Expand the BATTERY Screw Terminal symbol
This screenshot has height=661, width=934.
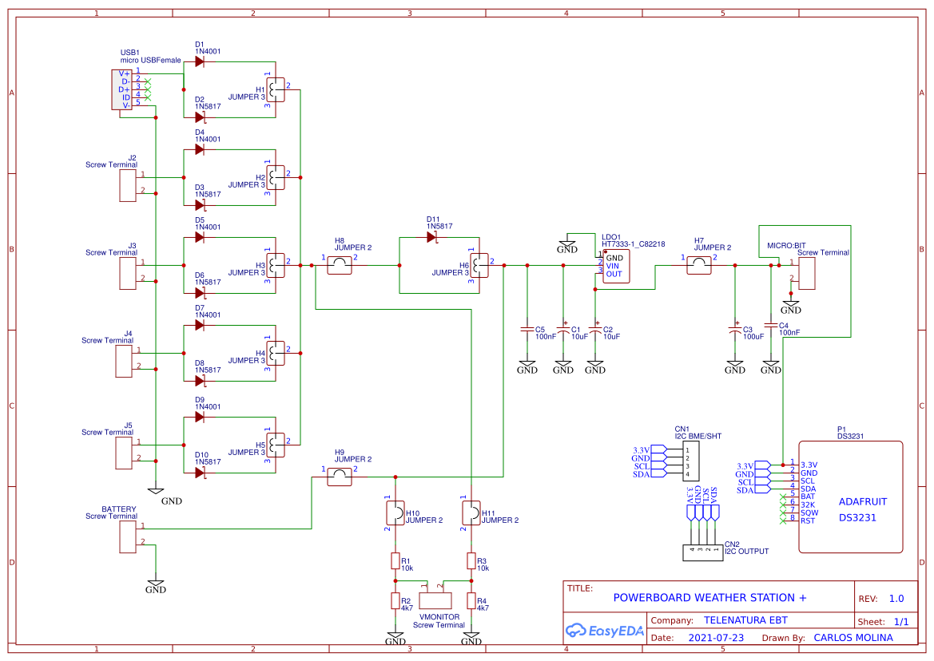(126, 536)
